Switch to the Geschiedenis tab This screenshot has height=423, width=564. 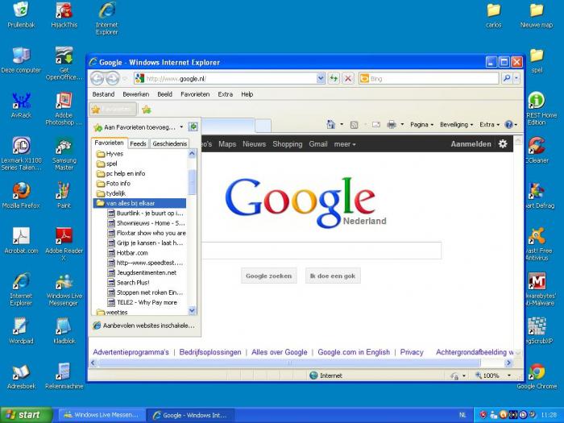tap(169, 143)
